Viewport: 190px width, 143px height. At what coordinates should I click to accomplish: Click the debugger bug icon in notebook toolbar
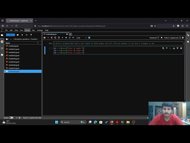(x=161, y=38)
